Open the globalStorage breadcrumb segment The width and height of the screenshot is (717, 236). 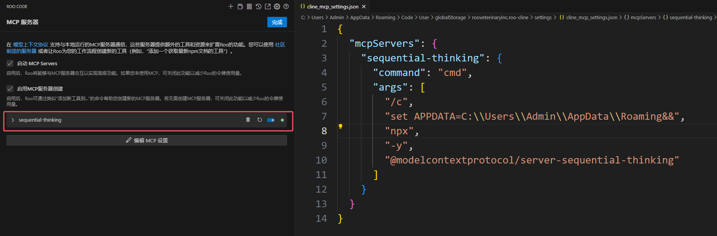click(450, 18)
